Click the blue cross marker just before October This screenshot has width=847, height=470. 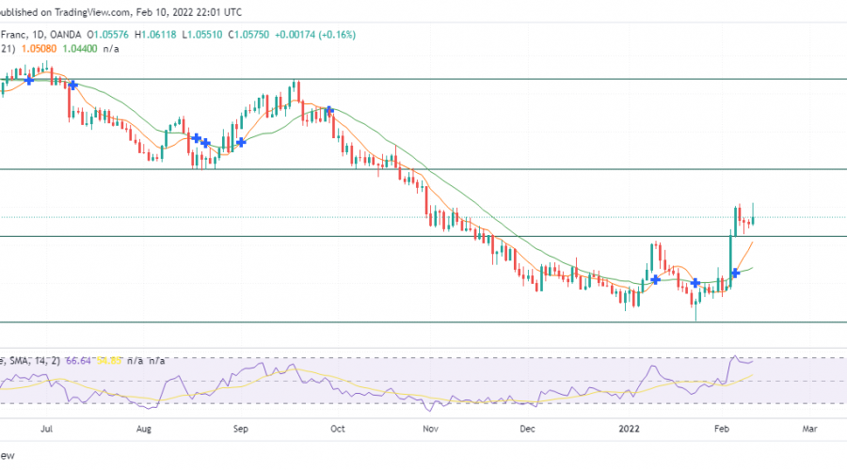[329, 110]
